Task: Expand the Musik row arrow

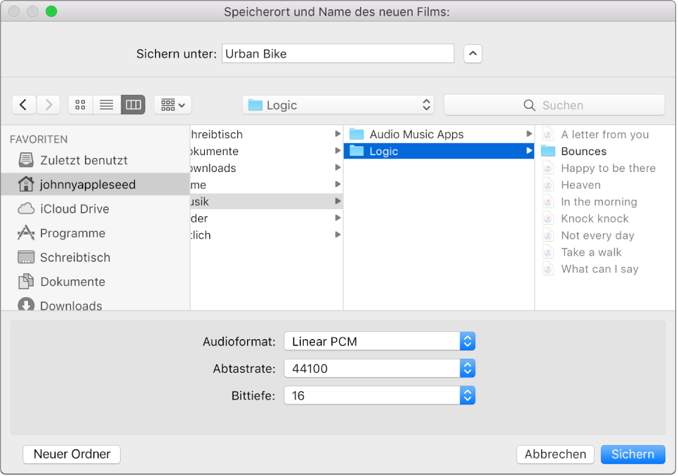Action: tap(338, 201)
